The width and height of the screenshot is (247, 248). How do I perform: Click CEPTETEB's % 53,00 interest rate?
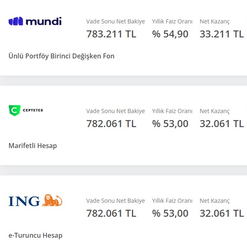(x=170, y=124)
